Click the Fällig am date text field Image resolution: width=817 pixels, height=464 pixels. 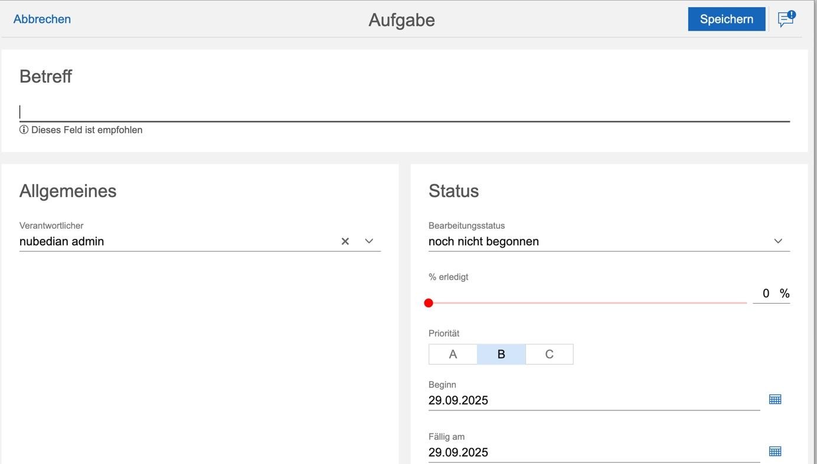(x=593, y=452)
